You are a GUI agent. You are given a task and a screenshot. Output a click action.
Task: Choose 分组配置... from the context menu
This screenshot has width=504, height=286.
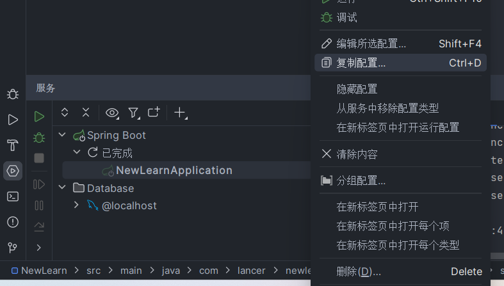click(x=400, y=180)
